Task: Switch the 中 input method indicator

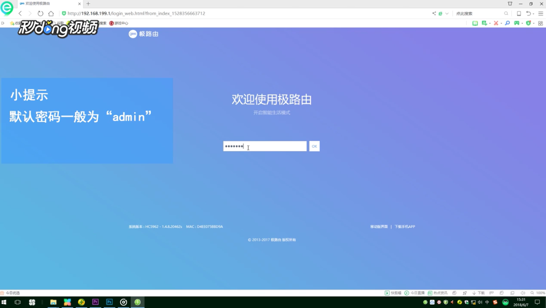Action: pyautogui.click(x=487, y=302)
